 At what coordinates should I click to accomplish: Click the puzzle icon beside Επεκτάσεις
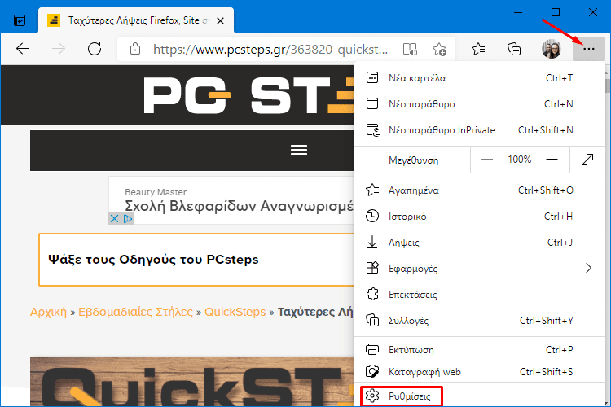coord(372,294)
